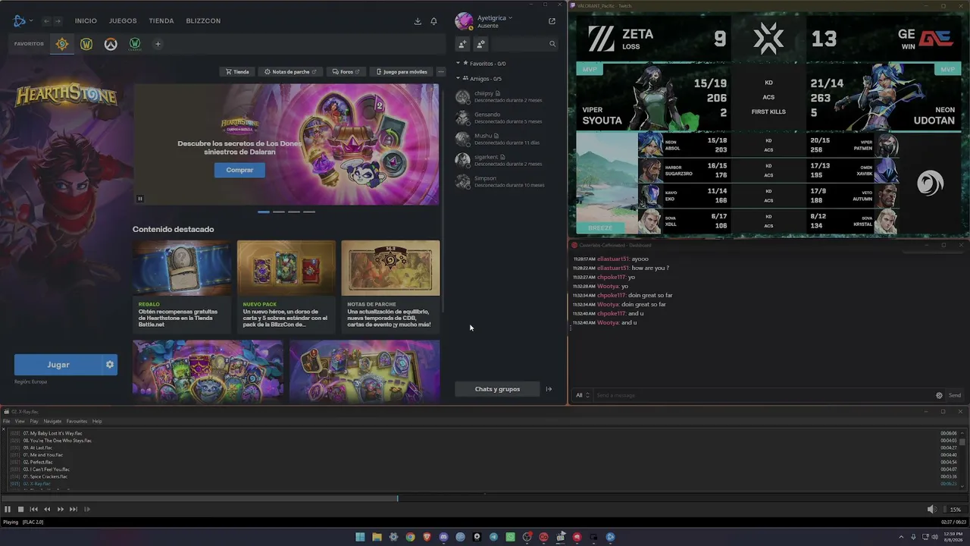Screen dimensions: 970x546
Task: Open the Play menu in the audio player
Action: click(x=34, y=422)
